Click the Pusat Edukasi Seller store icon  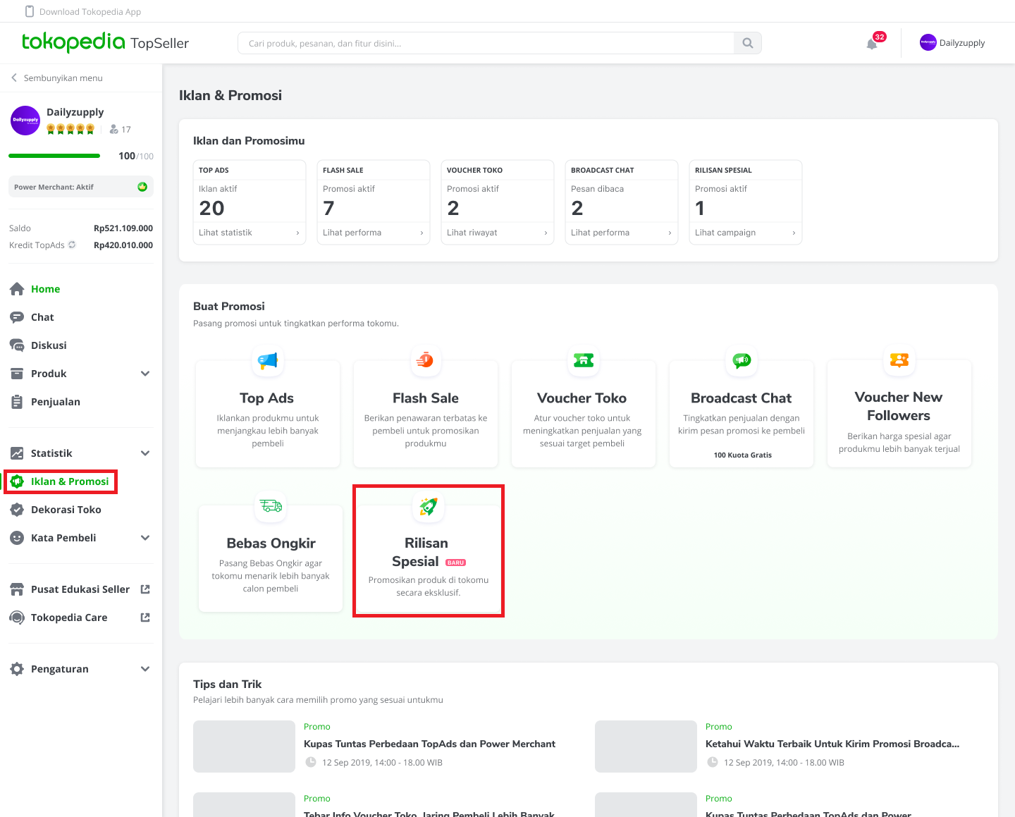pos(17,589)
